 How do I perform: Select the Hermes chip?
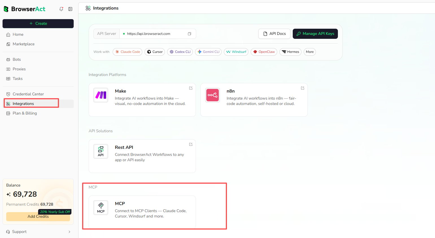pyautogui.click(x=290, y=52)
